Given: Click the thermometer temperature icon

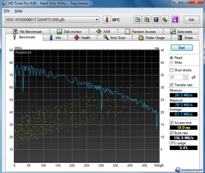Looking at the screenshot, I should (107, 20).
